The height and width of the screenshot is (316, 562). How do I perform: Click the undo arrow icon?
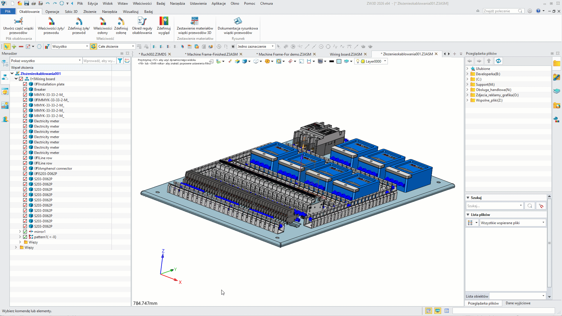click(x=48, y=4)
